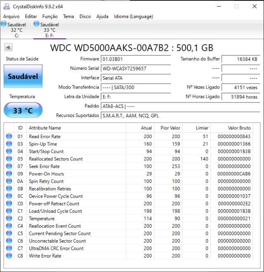264x272 pixels.
Task: Click the Pior Valor column header
Action: click(x=168, y=128)
